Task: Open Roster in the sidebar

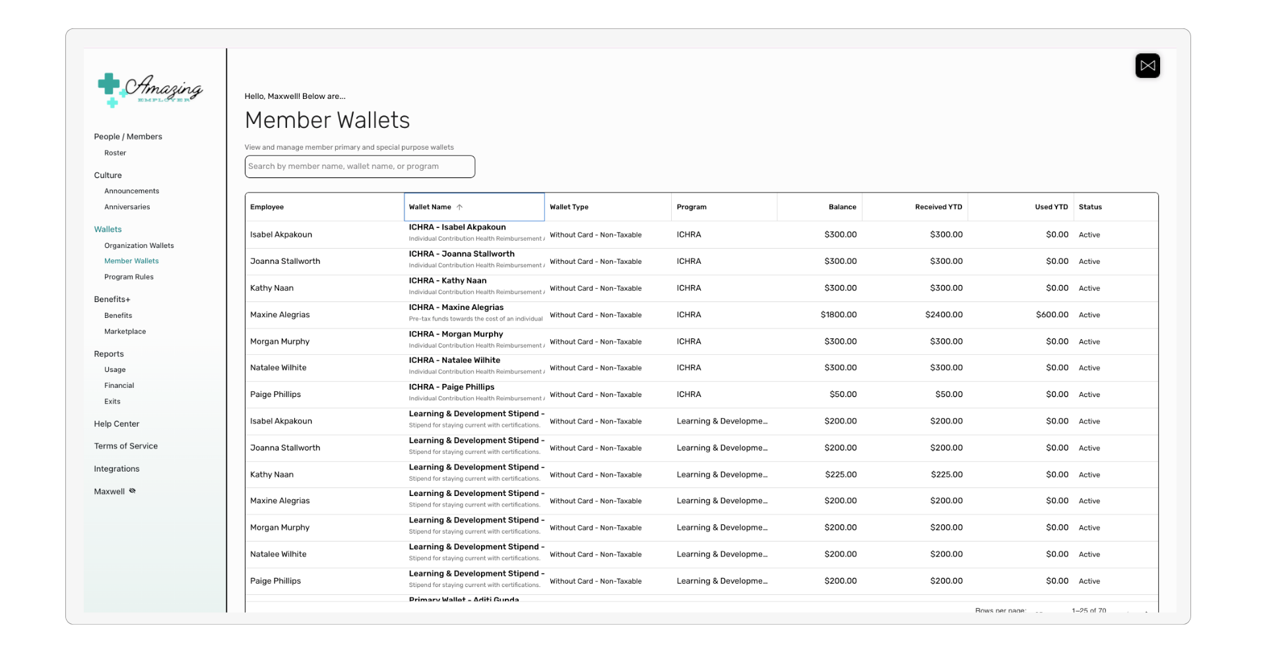Action: click(115, 153)
